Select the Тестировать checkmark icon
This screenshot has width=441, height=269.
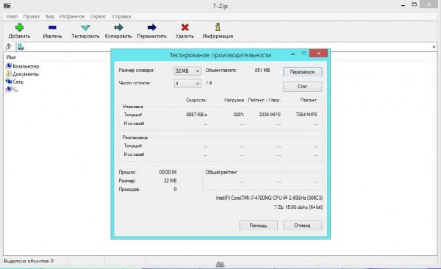click(x=85, y=28)
